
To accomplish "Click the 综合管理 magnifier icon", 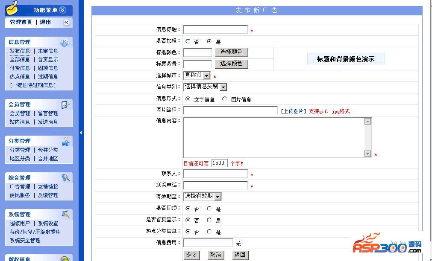I will pyautogui.click(x=65, y=178).
